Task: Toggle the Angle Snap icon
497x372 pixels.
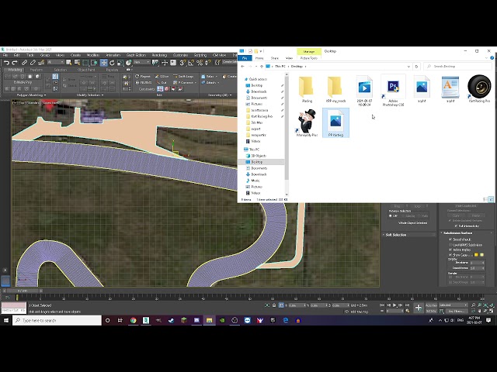Action: click(x=191, y=63)
